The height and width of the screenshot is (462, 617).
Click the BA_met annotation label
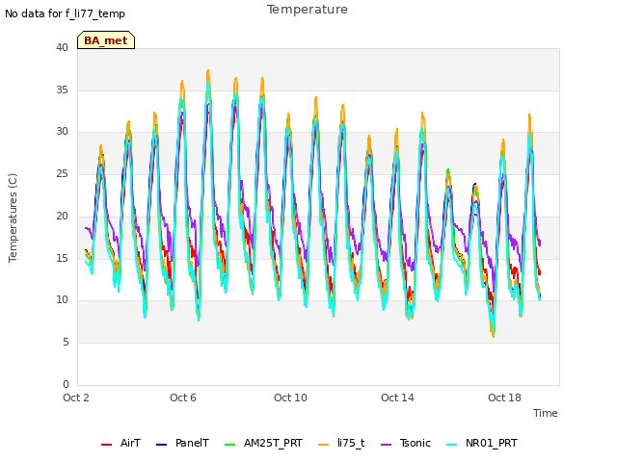click(106, 40)
